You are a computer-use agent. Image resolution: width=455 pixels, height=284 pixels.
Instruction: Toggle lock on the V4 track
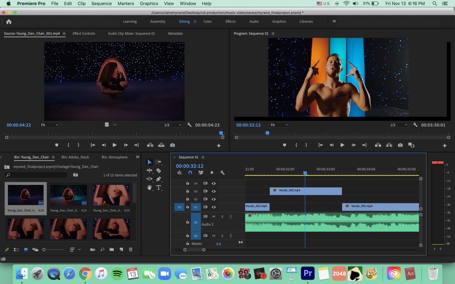coord(188,184)
